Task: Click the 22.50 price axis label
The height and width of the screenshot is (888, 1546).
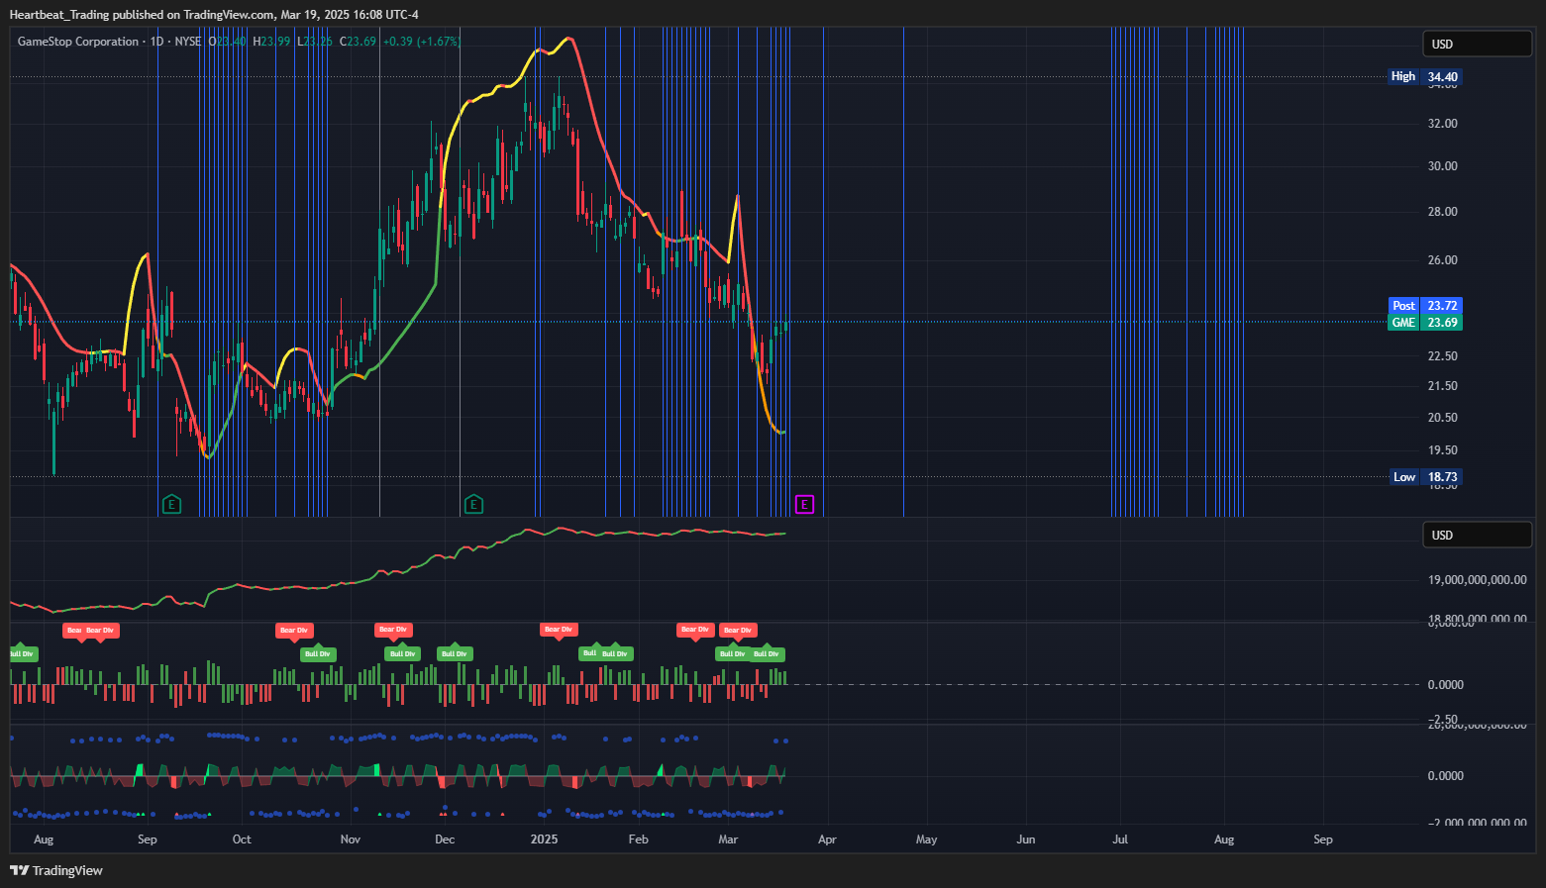Action: (x=1443, y=356)
